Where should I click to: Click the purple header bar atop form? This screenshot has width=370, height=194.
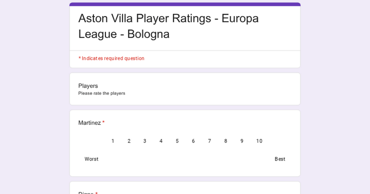click(x=185, y=4)
